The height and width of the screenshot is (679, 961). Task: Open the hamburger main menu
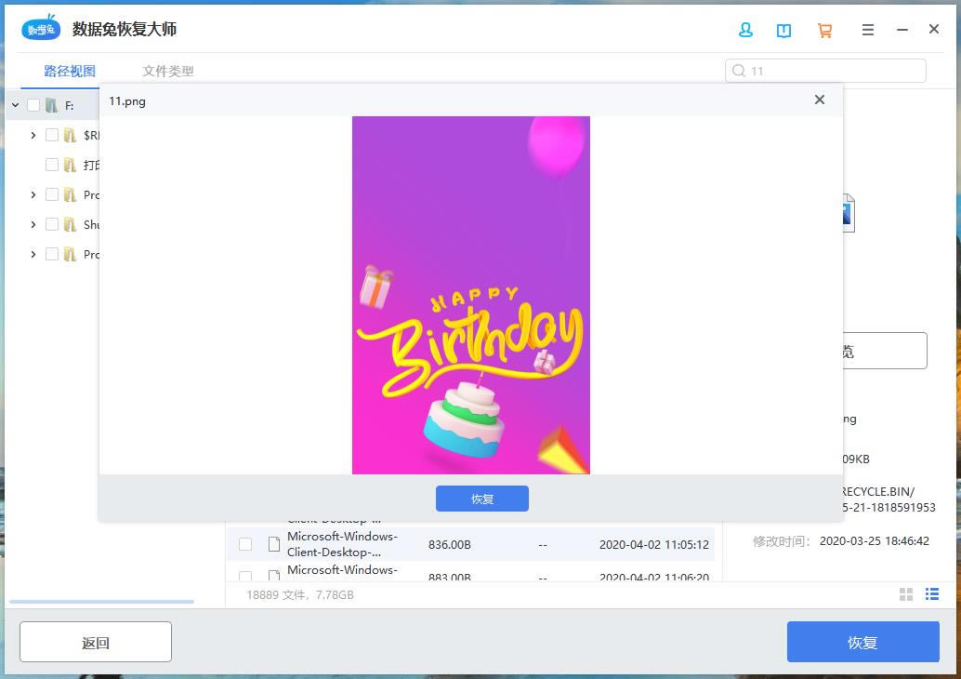click(x=867, y=30)
